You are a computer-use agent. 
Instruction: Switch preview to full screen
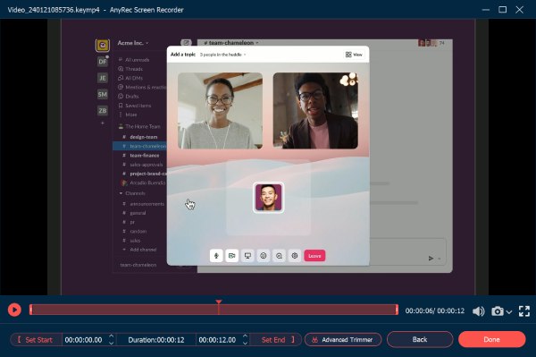tap(524, 310)
